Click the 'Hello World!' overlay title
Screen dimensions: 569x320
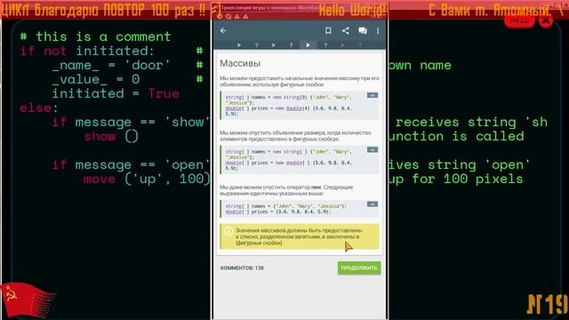coord(352,10)
